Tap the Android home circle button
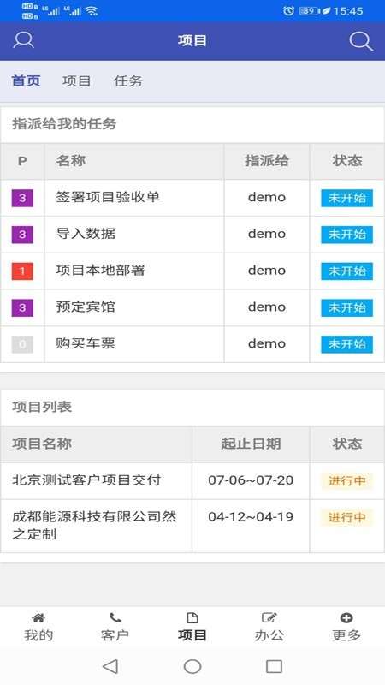The width and height of the screenshot is (385, 685). [x=192, y=666]
